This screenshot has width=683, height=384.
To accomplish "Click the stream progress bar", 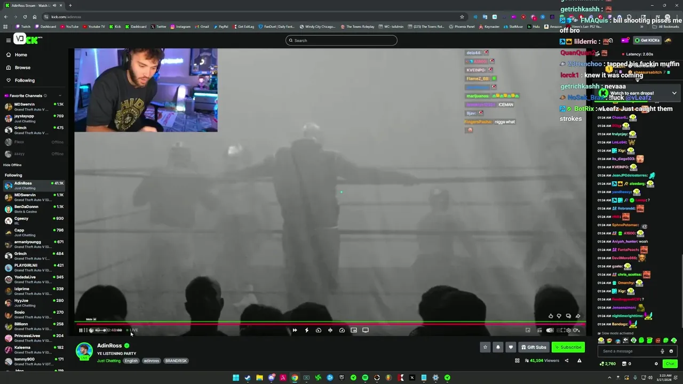I will tap(331, 324).
